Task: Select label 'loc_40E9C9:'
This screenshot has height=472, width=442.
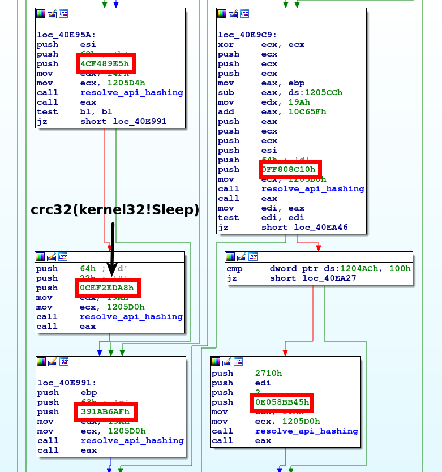Action: [x=247, y=35]
